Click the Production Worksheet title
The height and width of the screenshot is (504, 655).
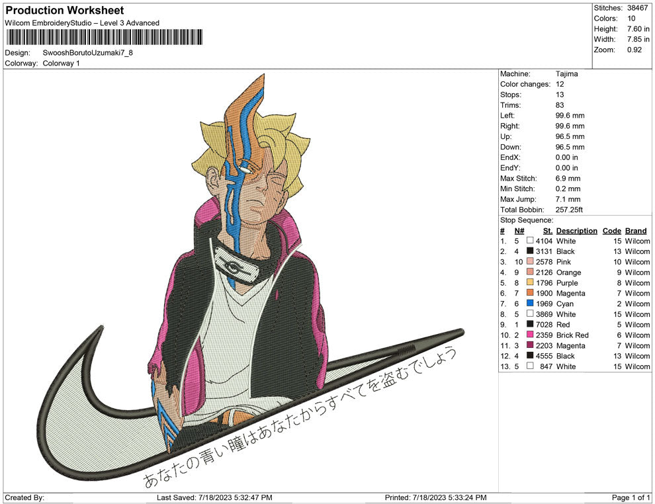[x=65, y=11]
